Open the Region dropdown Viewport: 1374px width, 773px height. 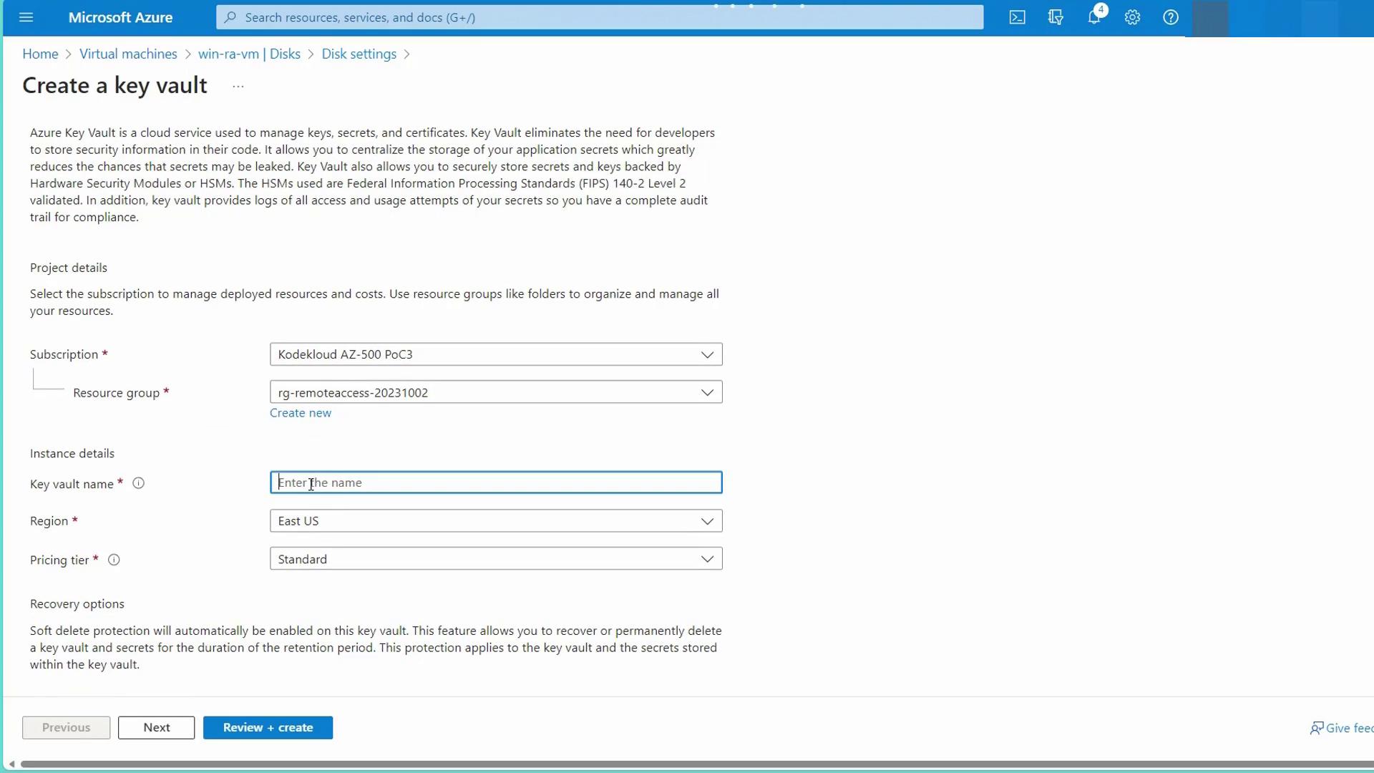(x=495, y=521)
